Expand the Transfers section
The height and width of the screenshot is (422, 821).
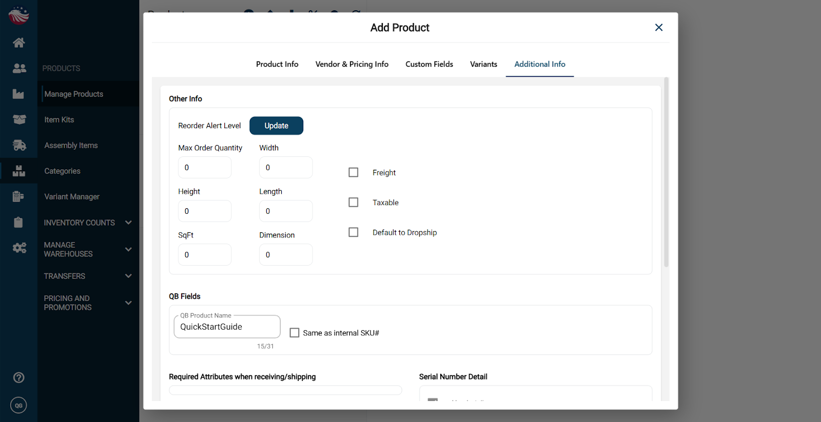click(128, 276)
